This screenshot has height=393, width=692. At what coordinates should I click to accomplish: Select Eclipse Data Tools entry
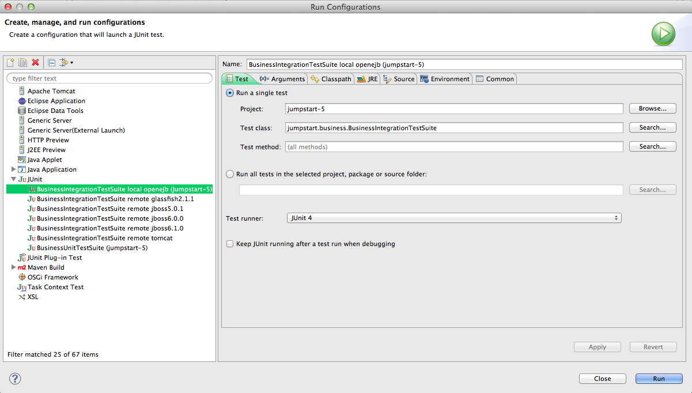click(55, 111)
